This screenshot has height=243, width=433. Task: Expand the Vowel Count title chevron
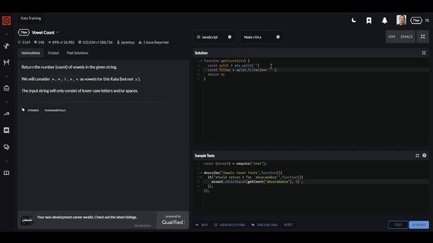[x=58, y=32]
